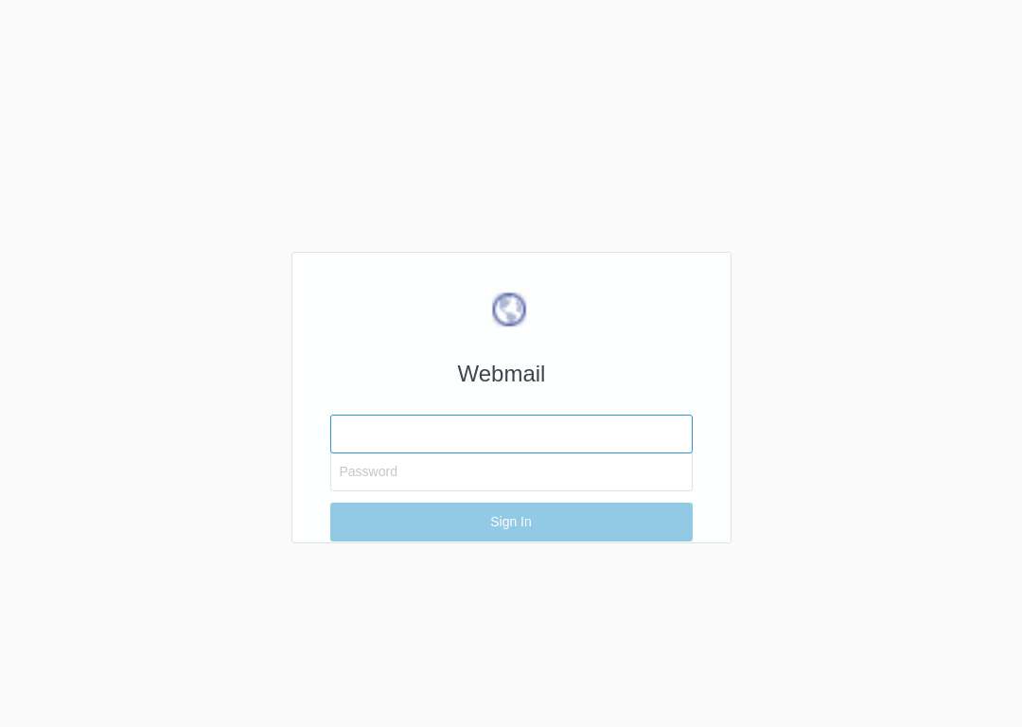The width and height of the screenshot is (1022, 727).
Task: Select the Webmail title in the login panel
Action: pyautogui.click(x=502, y=374)
